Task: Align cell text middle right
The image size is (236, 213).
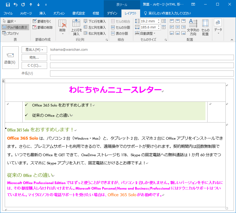Action: (183, 27)
